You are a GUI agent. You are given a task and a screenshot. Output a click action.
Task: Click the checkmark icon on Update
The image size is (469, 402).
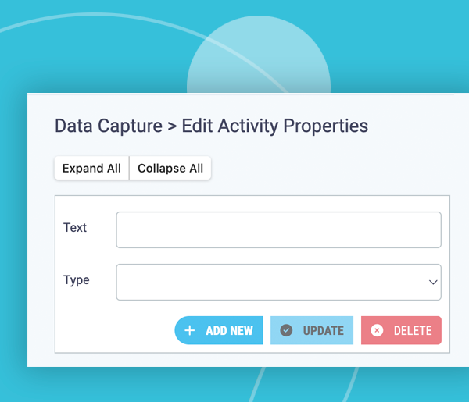tap(286, 330)
